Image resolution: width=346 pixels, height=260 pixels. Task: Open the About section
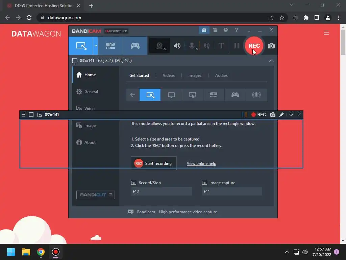pos(86,143)
